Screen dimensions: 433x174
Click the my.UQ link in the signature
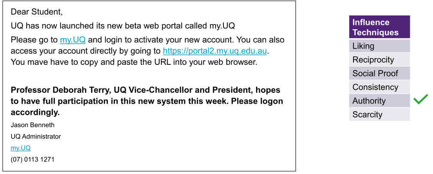click(x=21, y=148)
